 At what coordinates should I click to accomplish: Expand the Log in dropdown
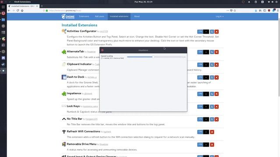pyautogui.click(x=220, y=17)
